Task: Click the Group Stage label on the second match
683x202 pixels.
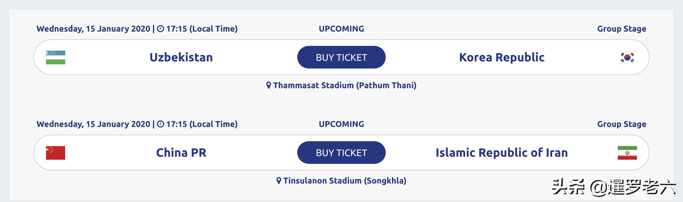Action: pos(621,124)
